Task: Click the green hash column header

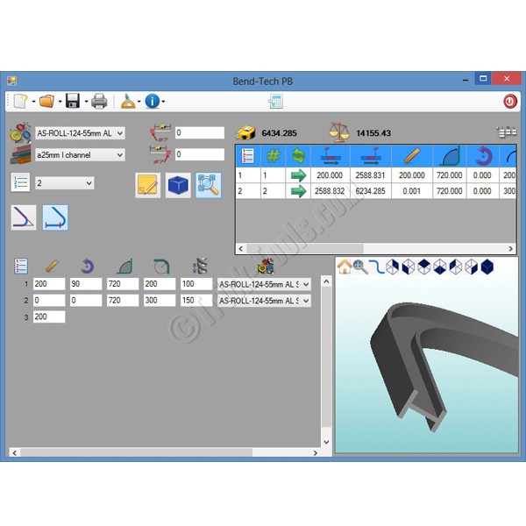Action: click(273, 156)
